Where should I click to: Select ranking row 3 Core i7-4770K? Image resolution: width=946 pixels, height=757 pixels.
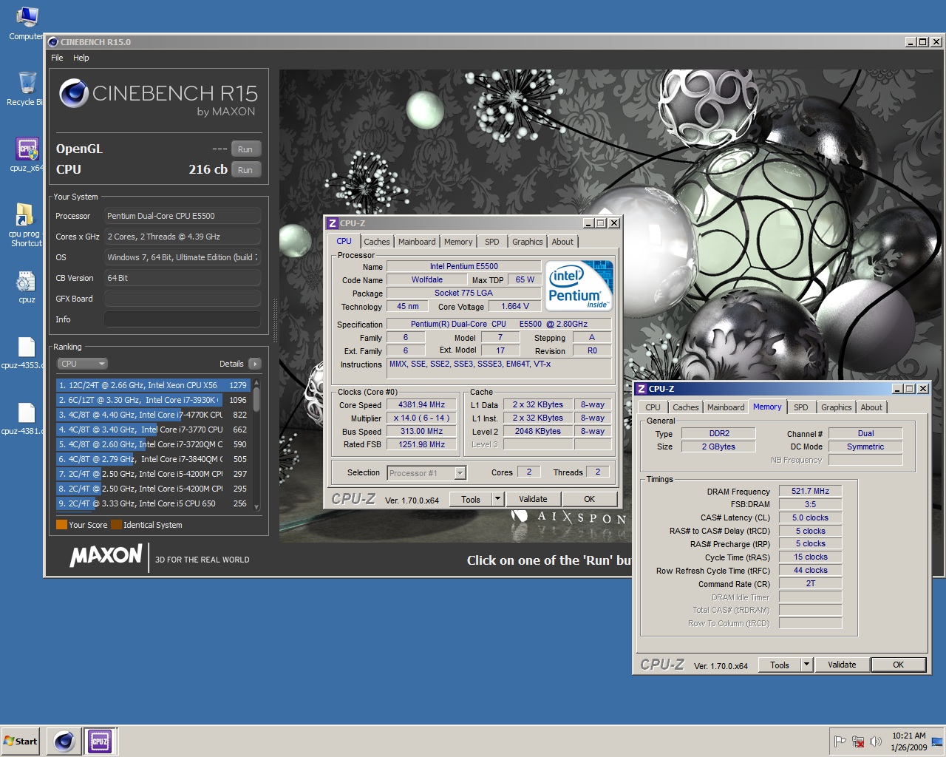click(x=153, y=415)
